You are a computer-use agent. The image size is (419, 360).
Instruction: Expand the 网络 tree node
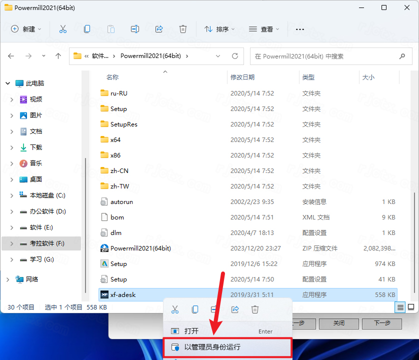tap(7, 279)
